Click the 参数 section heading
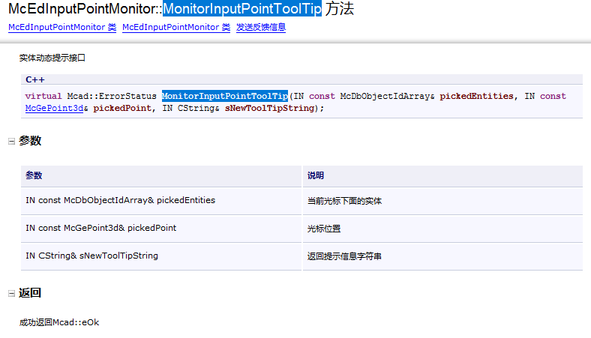 [x=30, y=141]
